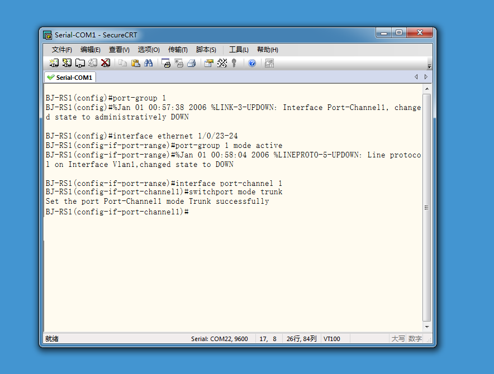Click cursor position '17, 8' in status bar
This screenshot has height=374, width=494.
coord(268,339)
